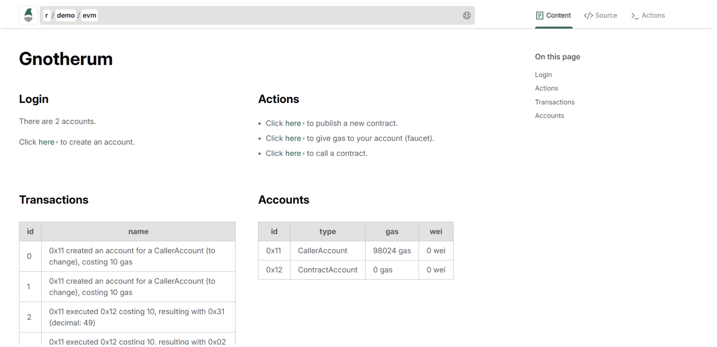The width and height of the screenshot is (717, 347).
Task: Click the 'demo' breadcrumb segment
Action: (66, 15)
